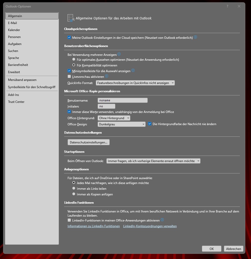Screen dimensions: 251x259
Task: Click the help question mark in title bar
Action: 227,6
